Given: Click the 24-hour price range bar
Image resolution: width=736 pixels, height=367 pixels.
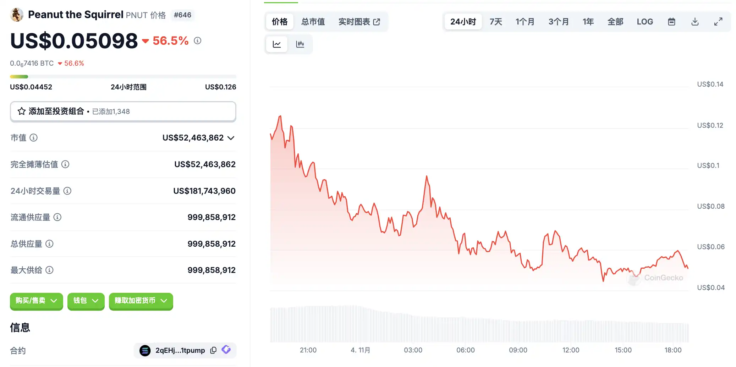Looking at the screenshot, I should [x=123, y=77].
